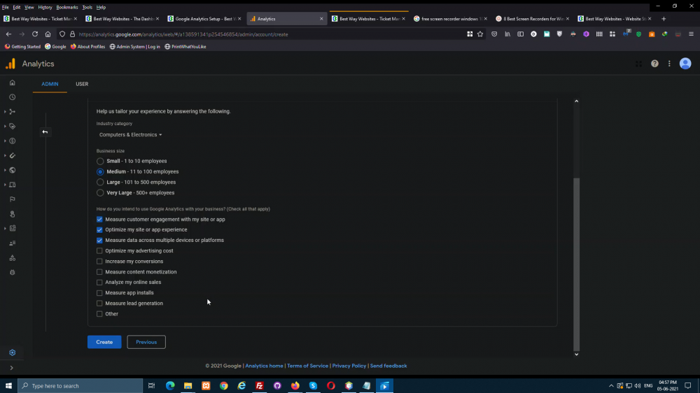Open the Tools menu

[87, 7]
